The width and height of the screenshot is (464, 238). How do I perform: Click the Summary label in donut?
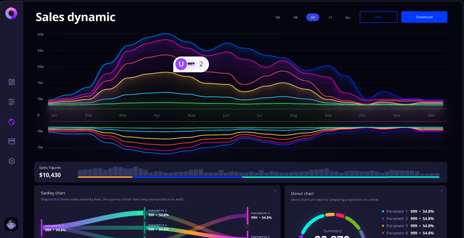click(332, 231)
